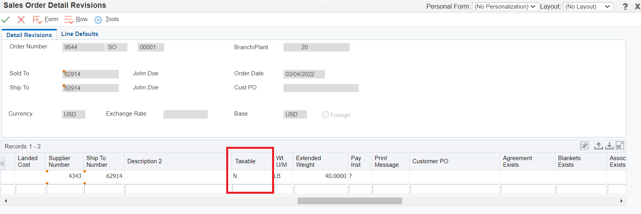The width and height of the screenshot is (641, 214).
Task: Open the Layout dropdown
Action: 588,7
